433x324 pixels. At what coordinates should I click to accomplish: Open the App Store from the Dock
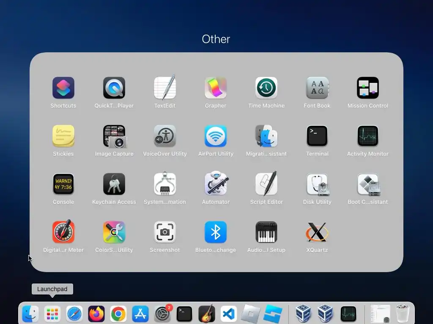point(140,314)
